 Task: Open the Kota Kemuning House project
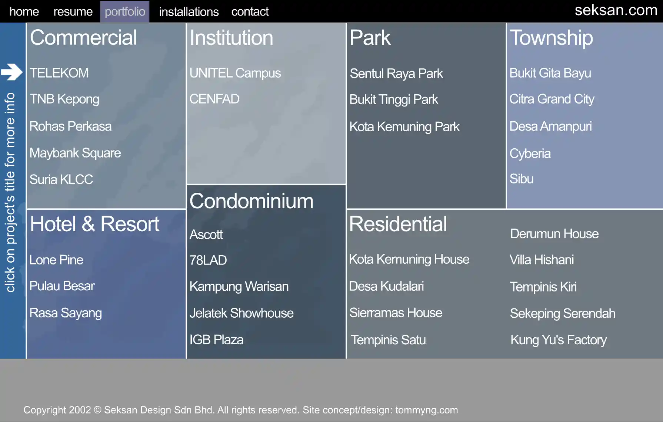click(x=409, y=259)
